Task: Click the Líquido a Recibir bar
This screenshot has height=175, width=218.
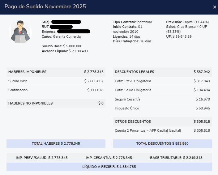Action: pyautogui.click(x=109, y=167)
